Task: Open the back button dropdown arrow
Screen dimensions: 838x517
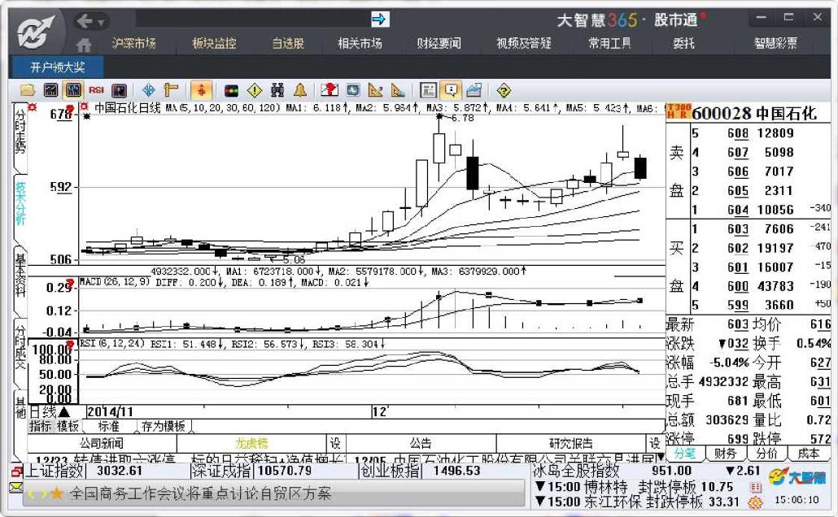Action: point(100,23)
